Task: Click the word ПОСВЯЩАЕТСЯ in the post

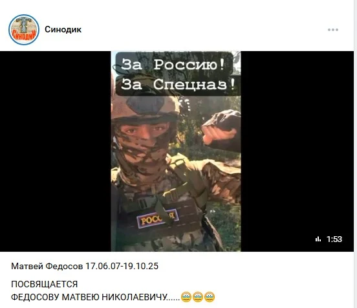Action: 45,284
